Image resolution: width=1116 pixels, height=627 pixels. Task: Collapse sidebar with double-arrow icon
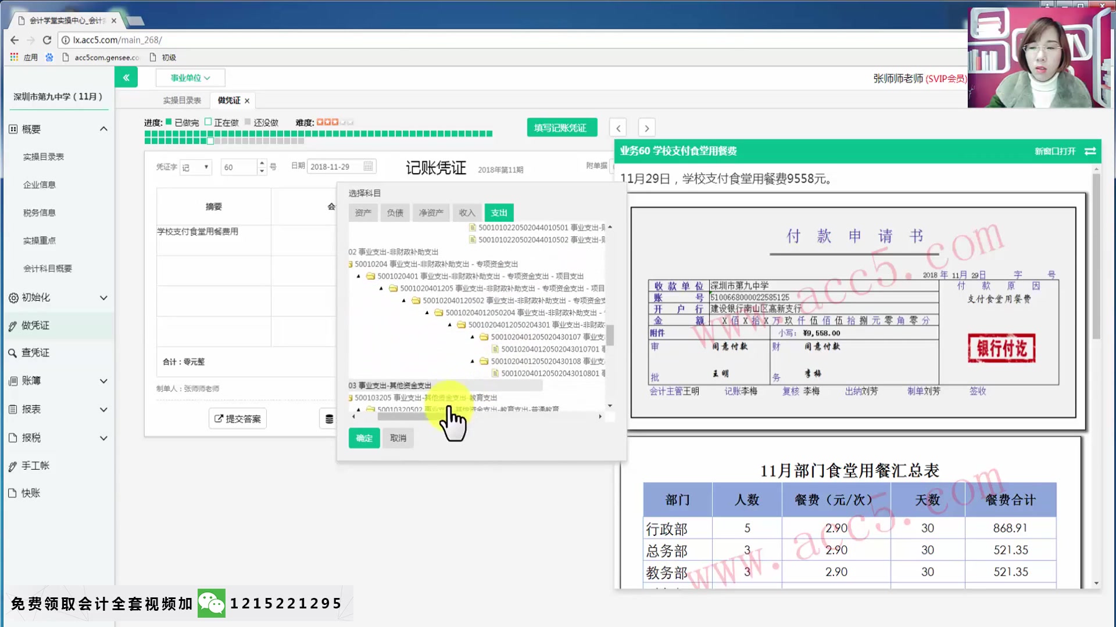click(x=126, y=77)
